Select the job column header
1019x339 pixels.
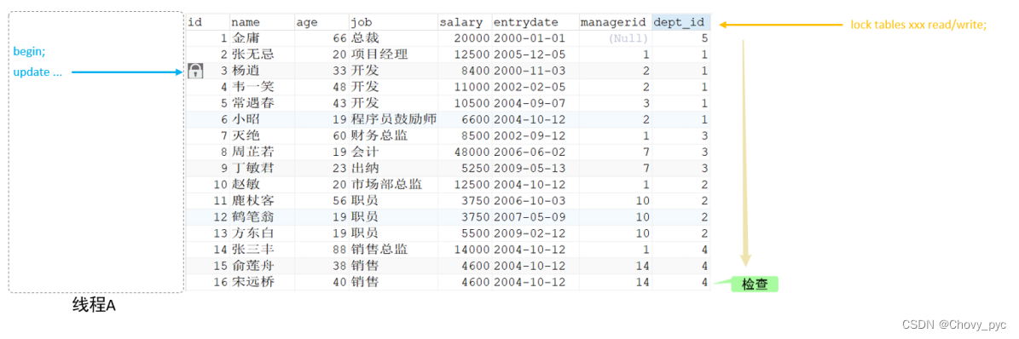pyautogui.click(x=393, y=22)
